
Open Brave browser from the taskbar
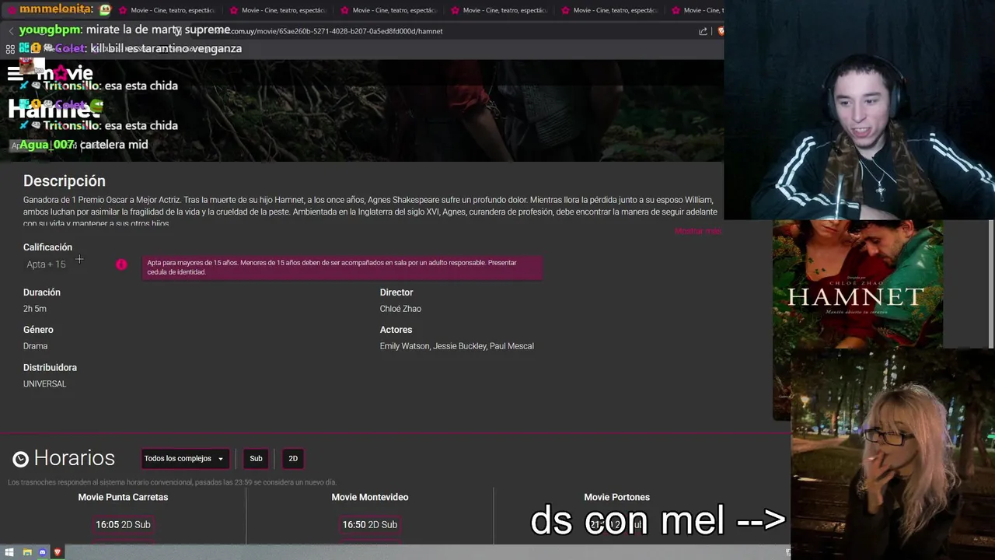coord(58,552)
